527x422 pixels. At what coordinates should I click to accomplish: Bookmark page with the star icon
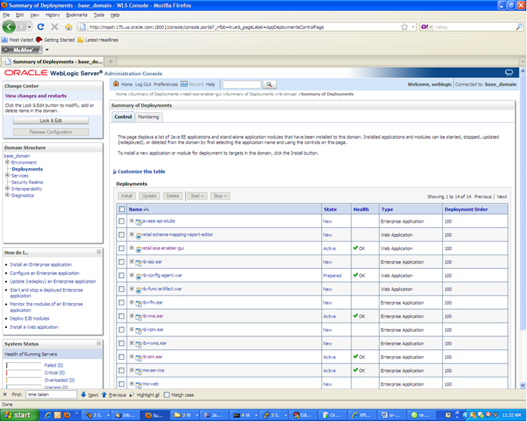click(404, 27)
